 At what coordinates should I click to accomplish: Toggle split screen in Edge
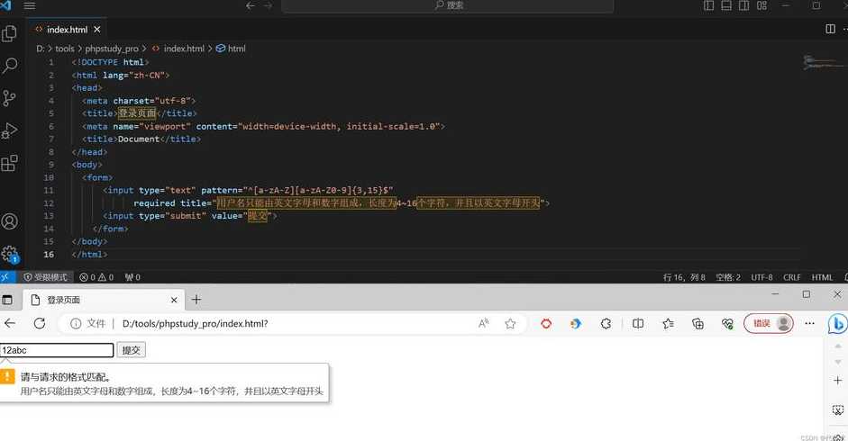coord(638,323)
